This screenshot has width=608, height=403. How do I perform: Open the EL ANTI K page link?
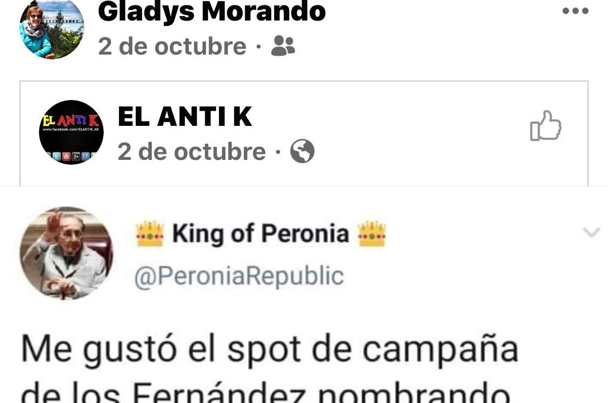tap(185, 116)
